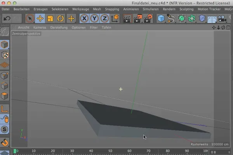Click the viewport menu grip dots icon
233x155 pixels.
tap(14, 28)
